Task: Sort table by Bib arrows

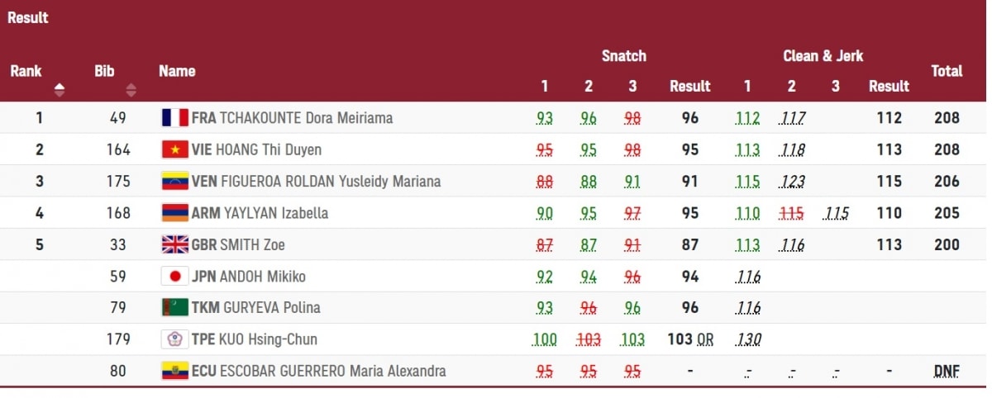Action: [x=131, y=90]
